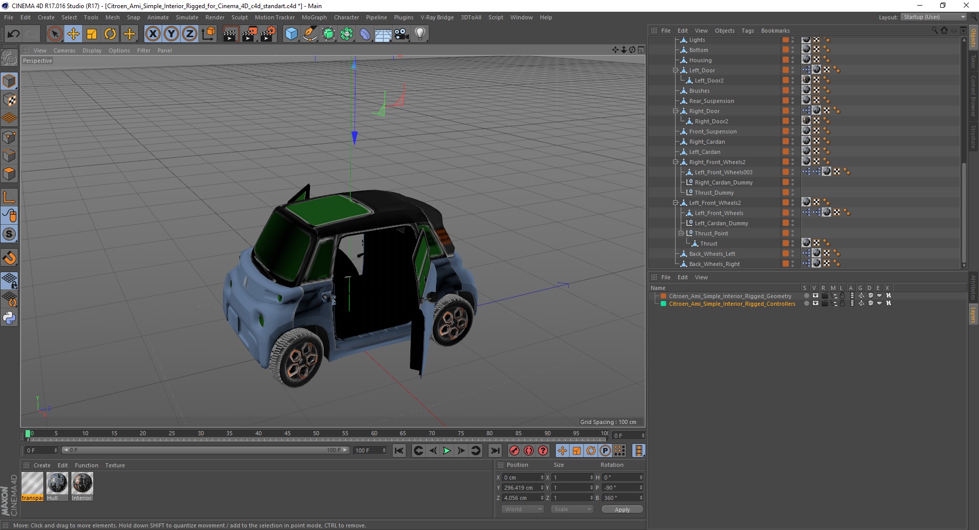Screen dimensions: 979x530
Task: Toggle visibility dots for Brushes object
Action: coord(792,91)
